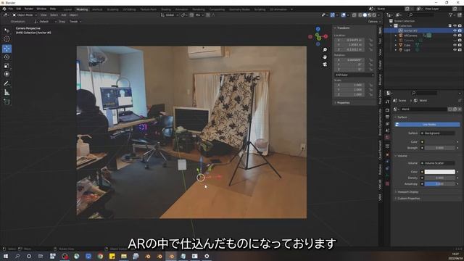Click the outliner filter funnel icon
Image resolution: width=464 pixels, height=261 pixels.
(x=451, y=14)
